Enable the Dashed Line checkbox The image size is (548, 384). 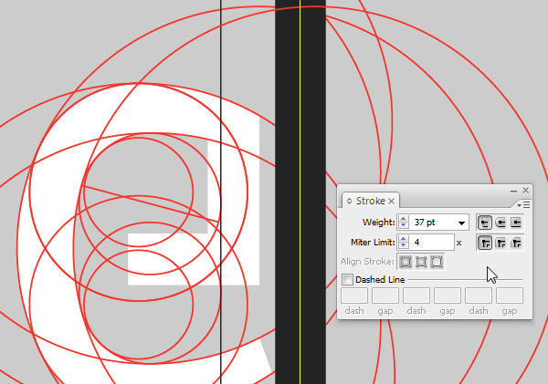coord(347,279)
